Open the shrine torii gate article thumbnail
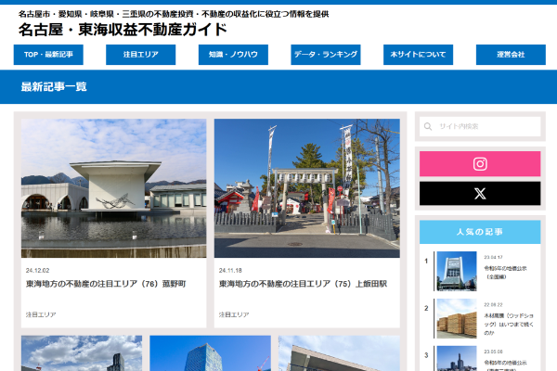Viewport: 557px width, 371px height. tap(306, 187)
